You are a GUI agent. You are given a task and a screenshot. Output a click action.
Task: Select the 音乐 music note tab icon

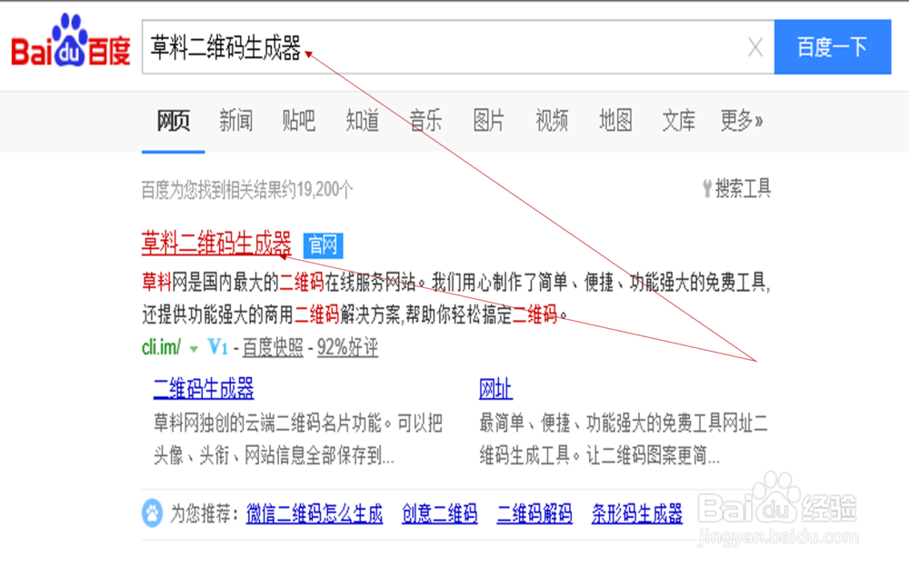[x=425, y=122]
